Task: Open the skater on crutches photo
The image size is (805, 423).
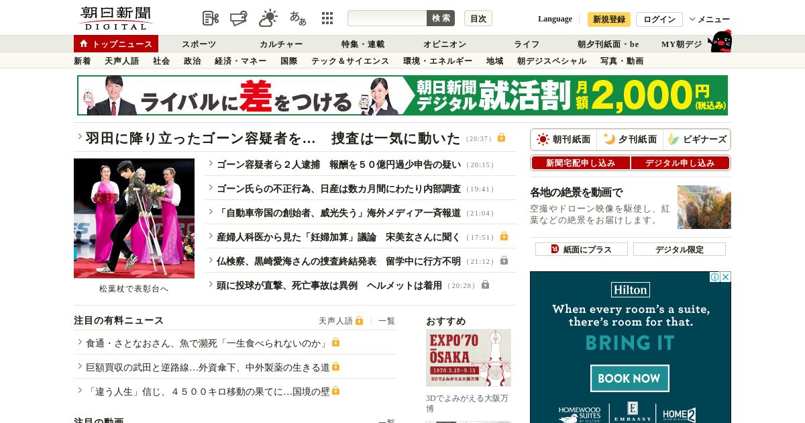Action: (x=134, y=218)
